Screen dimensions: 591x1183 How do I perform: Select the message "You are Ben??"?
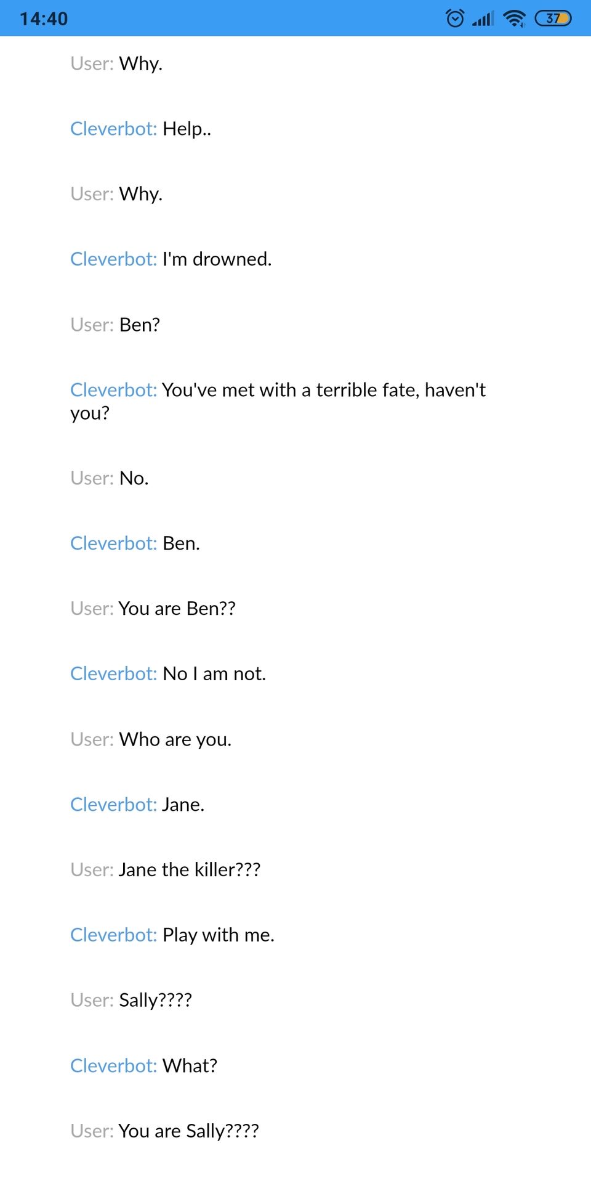(x=177, y=609)
